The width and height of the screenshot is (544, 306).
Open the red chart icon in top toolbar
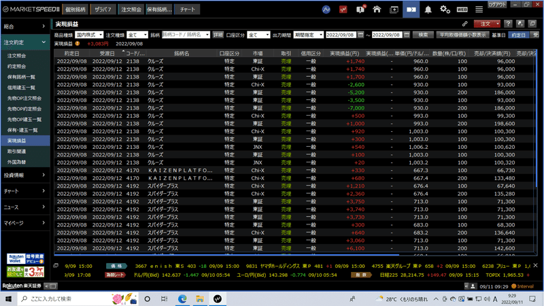(343, 10)
